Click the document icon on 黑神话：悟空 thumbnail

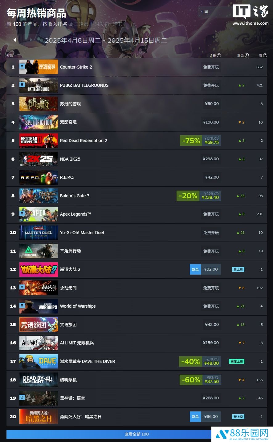pyautogui.click(x=22, y=397)
